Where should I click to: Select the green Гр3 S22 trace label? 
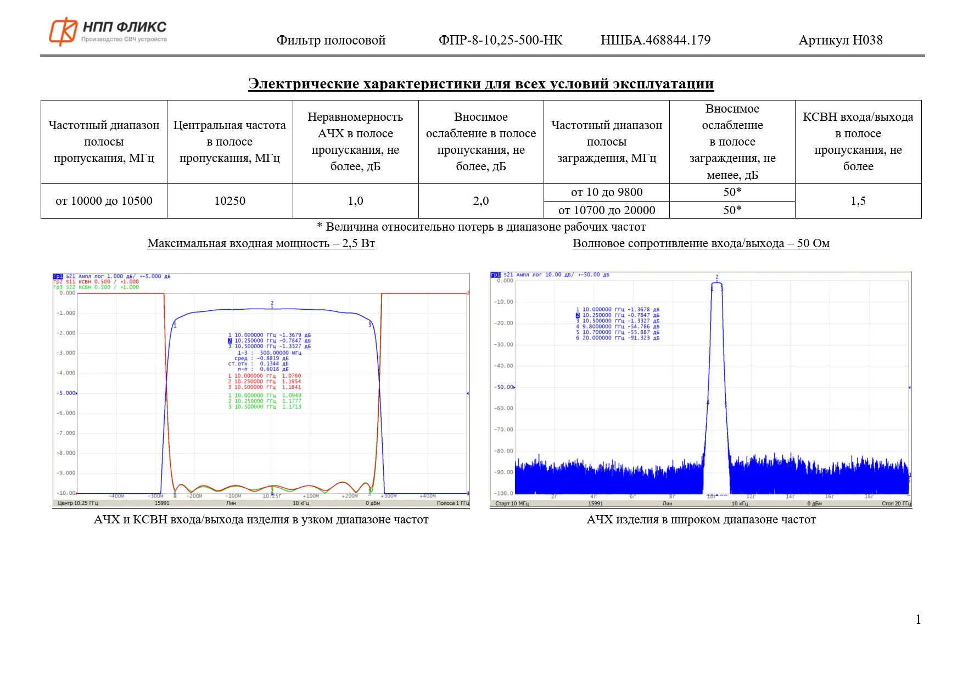point(58,287)
